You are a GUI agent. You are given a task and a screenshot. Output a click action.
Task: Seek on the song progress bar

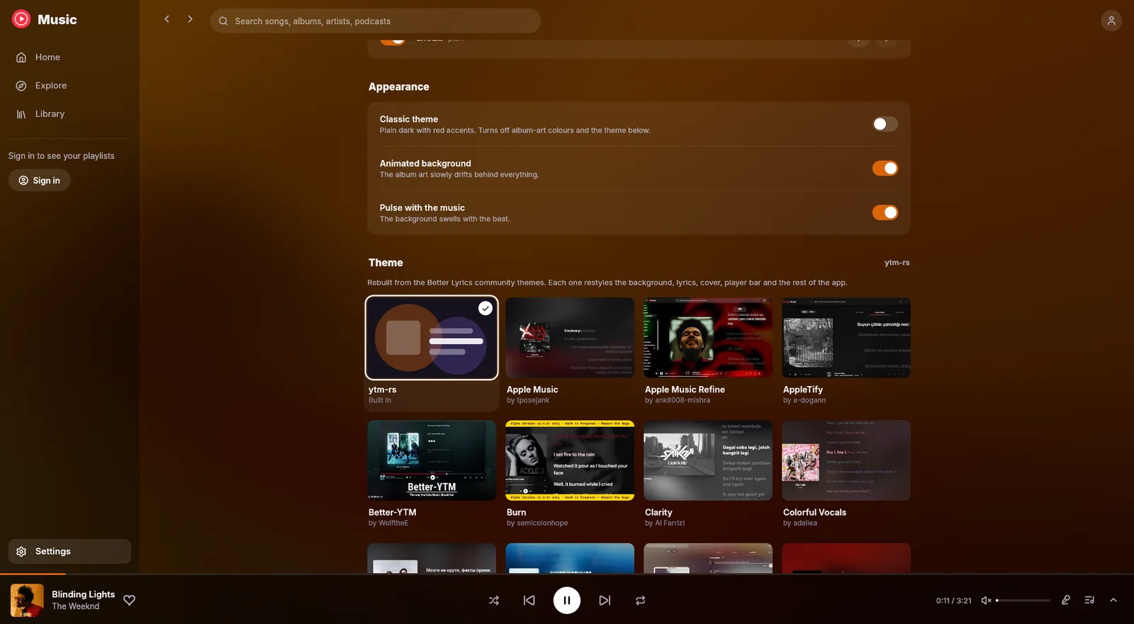pyautogui.click(x=567, y=574)
